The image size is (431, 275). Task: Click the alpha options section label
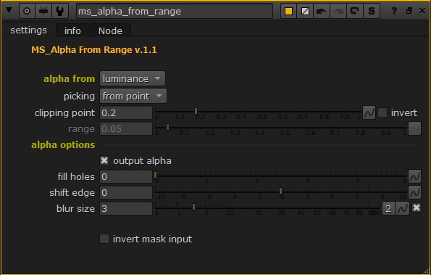(63, 145)
